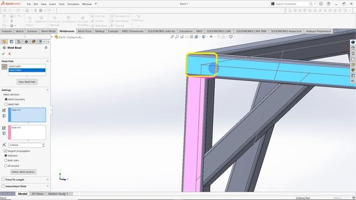Open the View Settings monitor icon
The height and width of the screenshot is (200, 356).
(x=231, y=37)
